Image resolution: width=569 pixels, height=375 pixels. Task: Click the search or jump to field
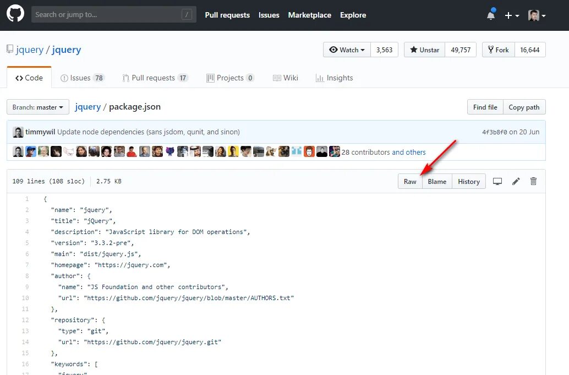tap(113, 14)
